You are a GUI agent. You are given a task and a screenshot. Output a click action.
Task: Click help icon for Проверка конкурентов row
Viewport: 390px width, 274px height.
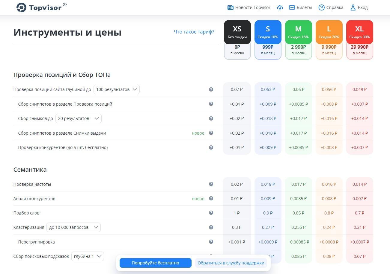click(x=211, y=147)
